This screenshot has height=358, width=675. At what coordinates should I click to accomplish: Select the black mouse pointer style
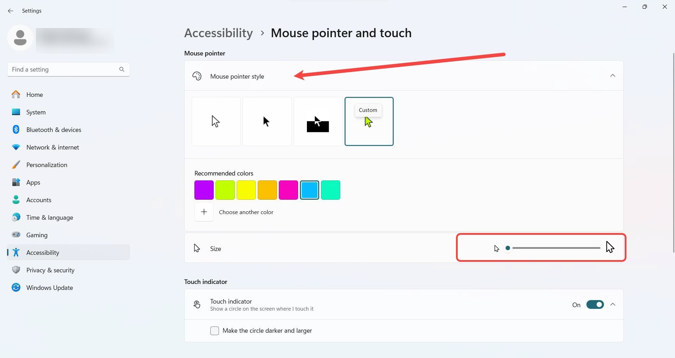click(x=267, y=121)
